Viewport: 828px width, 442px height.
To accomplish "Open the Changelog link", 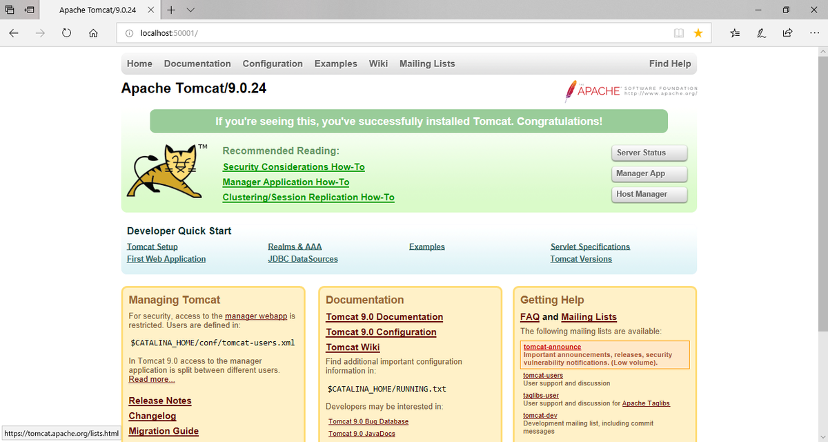I will (x=152, y=416).
